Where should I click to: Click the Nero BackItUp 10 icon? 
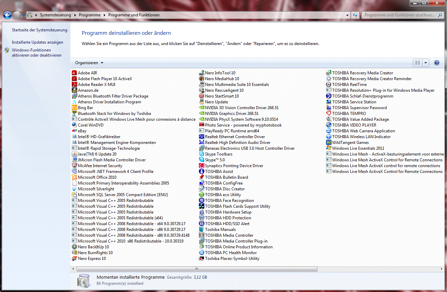pos(74,247)
